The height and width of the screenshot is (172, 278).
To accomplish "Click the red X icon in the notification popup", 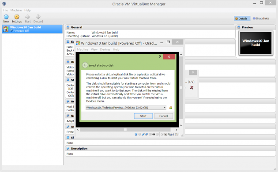I will pos(192,87).
